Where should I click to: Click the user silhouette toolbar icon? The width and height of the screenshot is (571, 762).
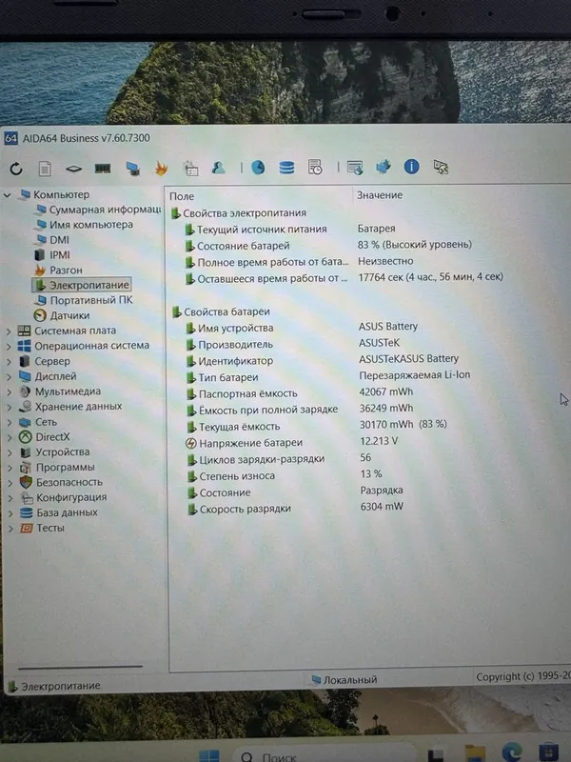point(219,168)
